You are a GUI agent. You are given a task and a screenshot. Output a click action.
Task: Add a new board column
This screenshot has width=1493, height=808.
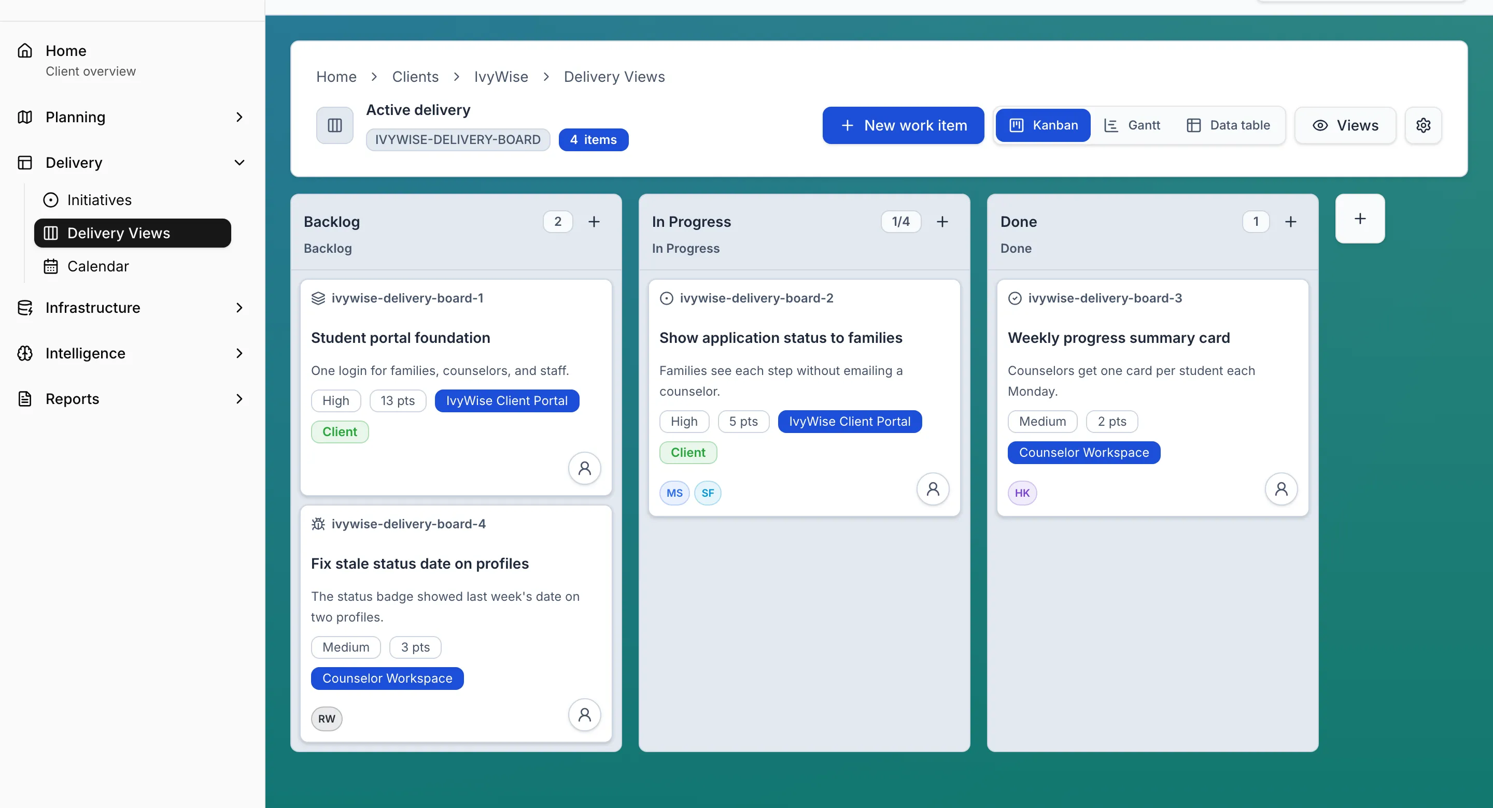1360,219
